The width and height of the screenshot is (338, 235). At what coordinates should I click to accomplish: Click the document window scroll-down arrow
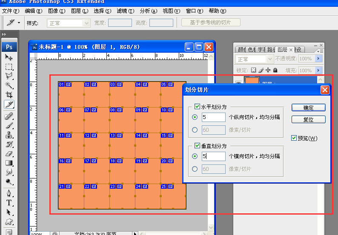tap(211, 228)
